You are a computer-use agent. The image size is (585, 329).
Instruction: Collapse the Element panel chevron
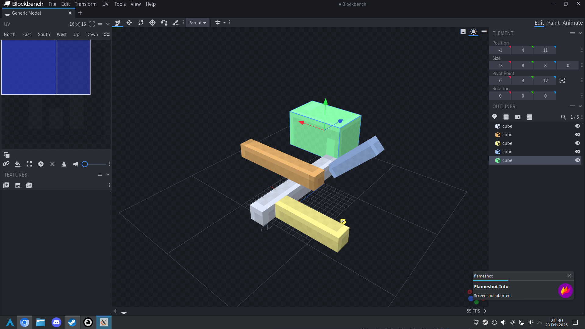coord(580,33)
